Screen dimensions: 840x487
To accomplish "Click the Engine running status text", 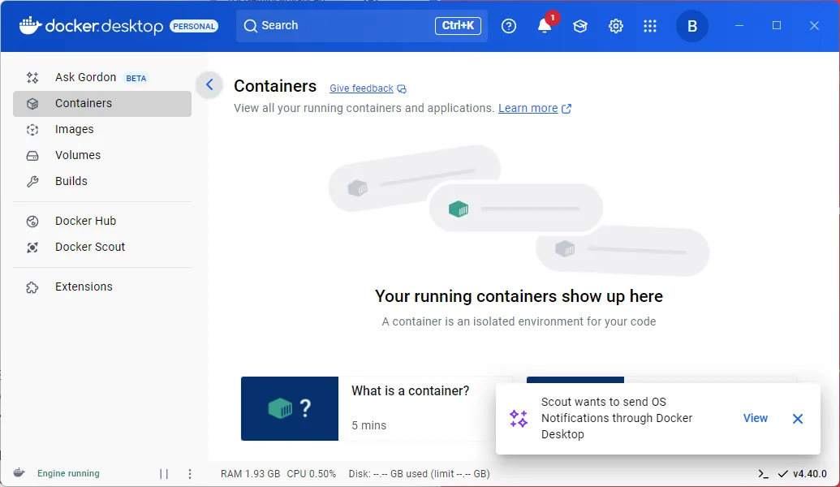I will point(68,473).
